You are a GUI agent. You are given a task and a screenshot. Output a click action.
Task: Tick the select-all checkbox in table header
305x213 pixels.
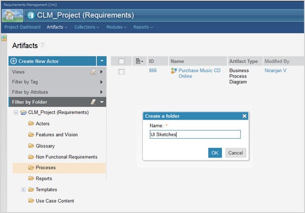[122, 61]
